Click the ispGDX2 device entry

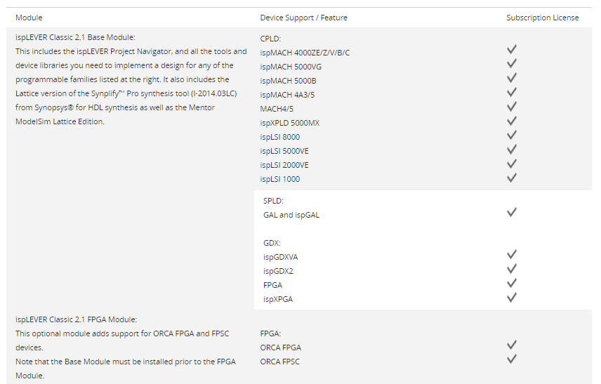click(280, 271)
